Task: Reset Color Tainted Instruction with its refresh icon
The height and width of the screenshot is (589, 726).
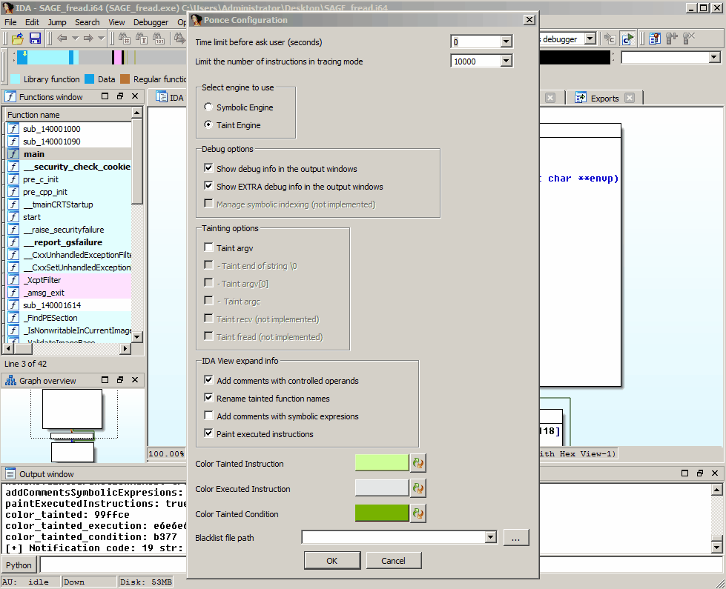Action: (418, 463)
